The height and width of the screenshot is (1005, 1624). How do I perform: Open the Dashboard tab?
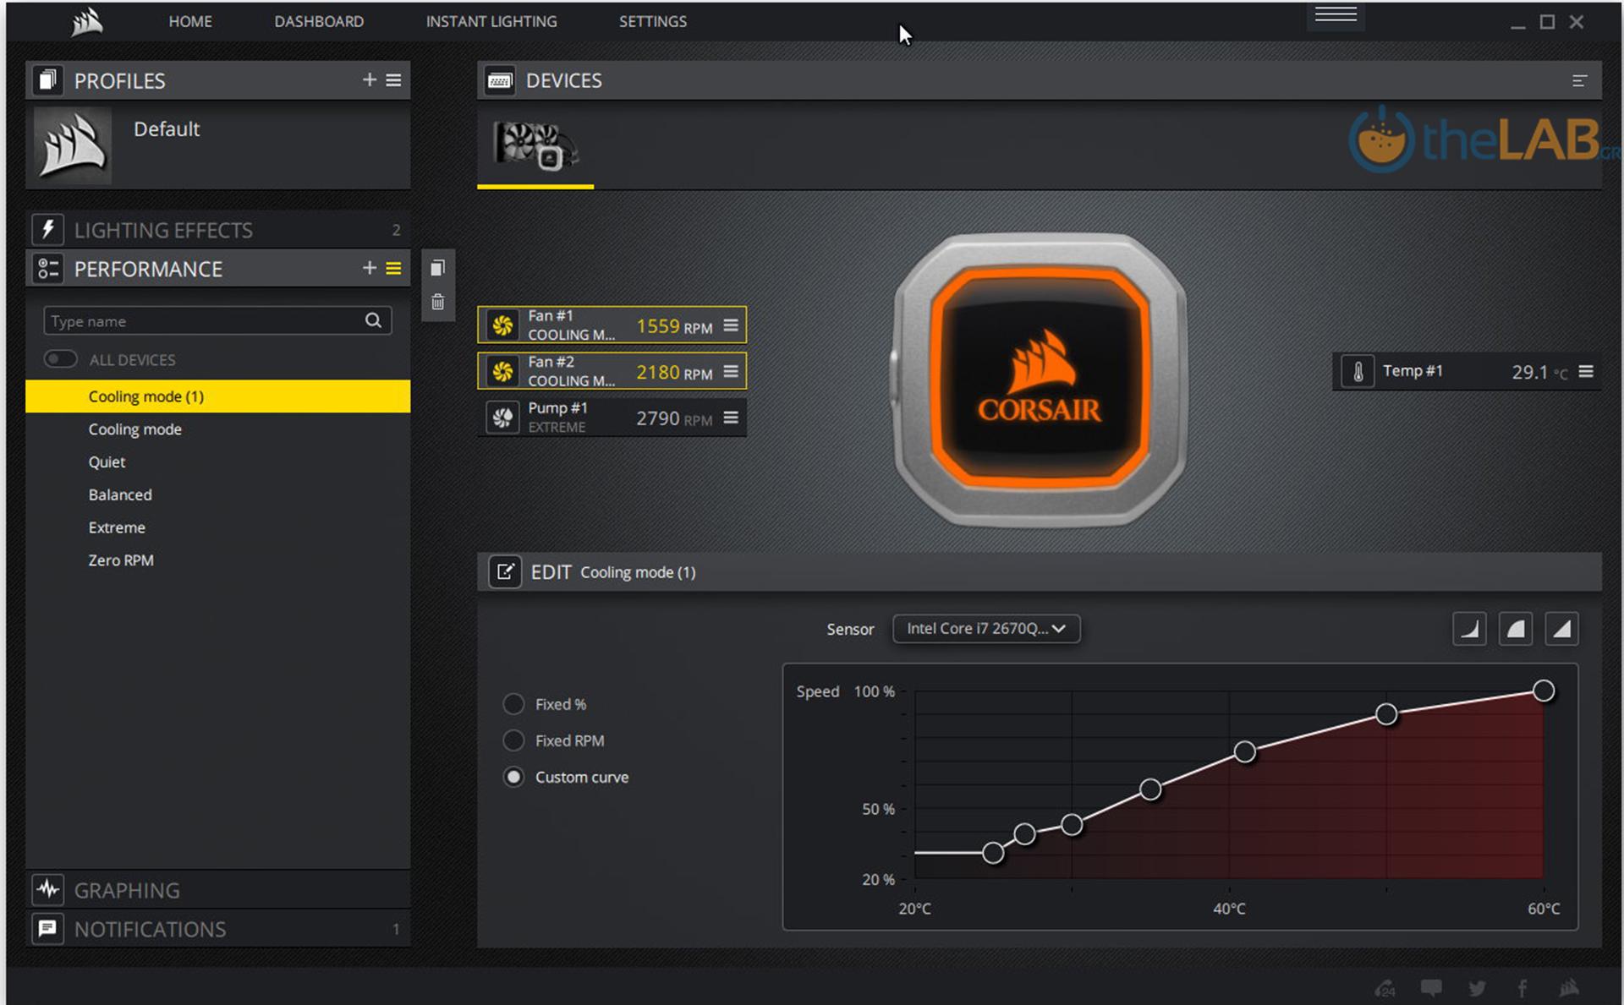(319, 22)
